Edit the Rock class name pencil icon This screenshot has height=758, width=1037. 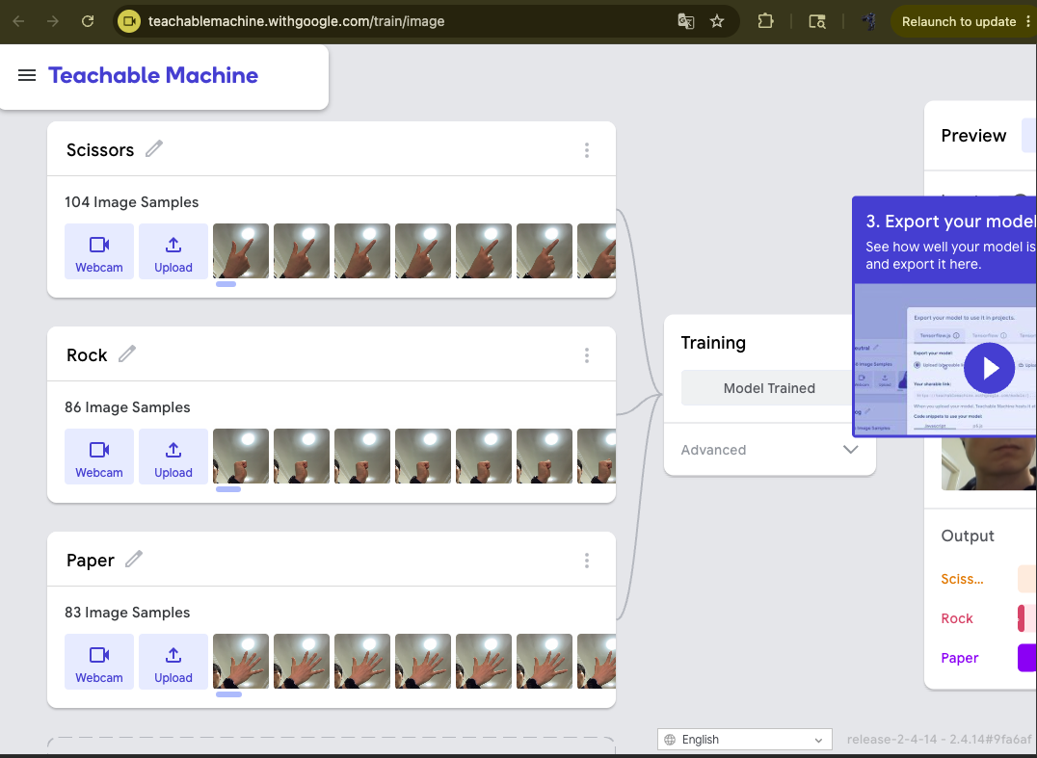click(x=127, y=354)
